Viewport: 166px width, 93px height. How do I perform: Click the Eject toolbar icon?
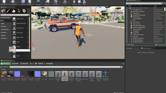click(x=85, y=2)
